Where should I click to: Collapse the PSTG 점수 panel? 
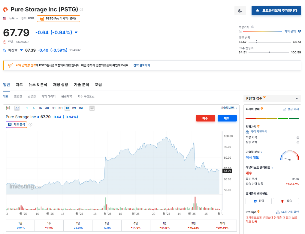coord(297,99)
